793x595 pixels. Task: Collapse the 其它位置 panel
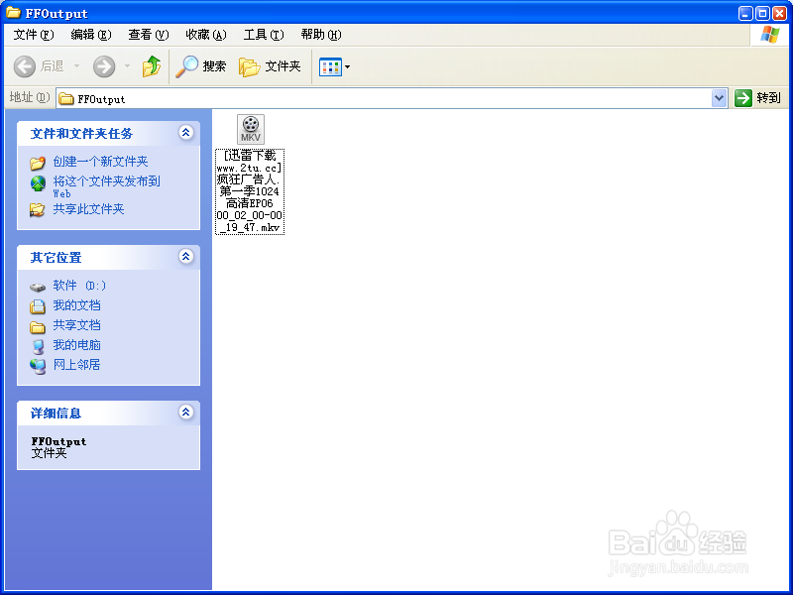pyautogui.click(x=186, y=257)
